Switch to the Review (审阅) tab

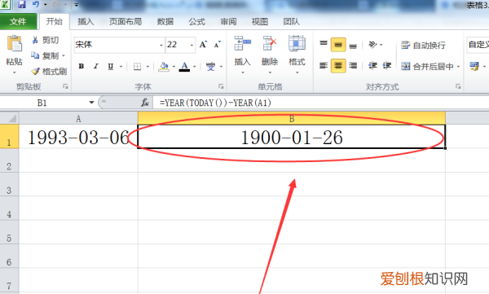[x=228, y=21]
